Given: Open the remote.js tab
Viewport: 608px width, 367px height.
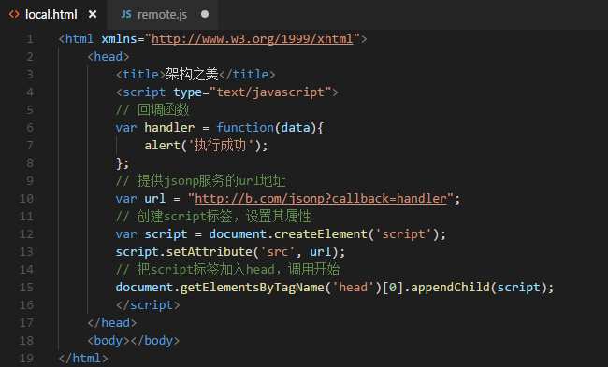Looking at the screenshot, I should click(x=162, y=15).
